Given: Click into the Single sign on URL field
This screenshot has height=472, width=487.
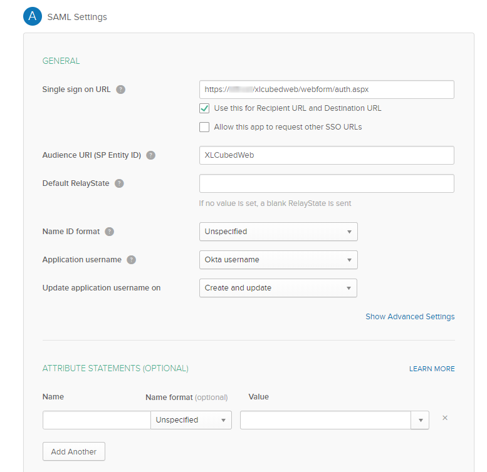Looking at the screenshot, I should [x=326, y=90].
